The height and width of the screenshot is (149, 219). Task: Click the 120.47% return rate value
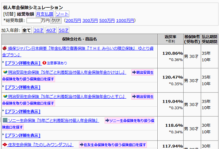[x=173, y=77]
